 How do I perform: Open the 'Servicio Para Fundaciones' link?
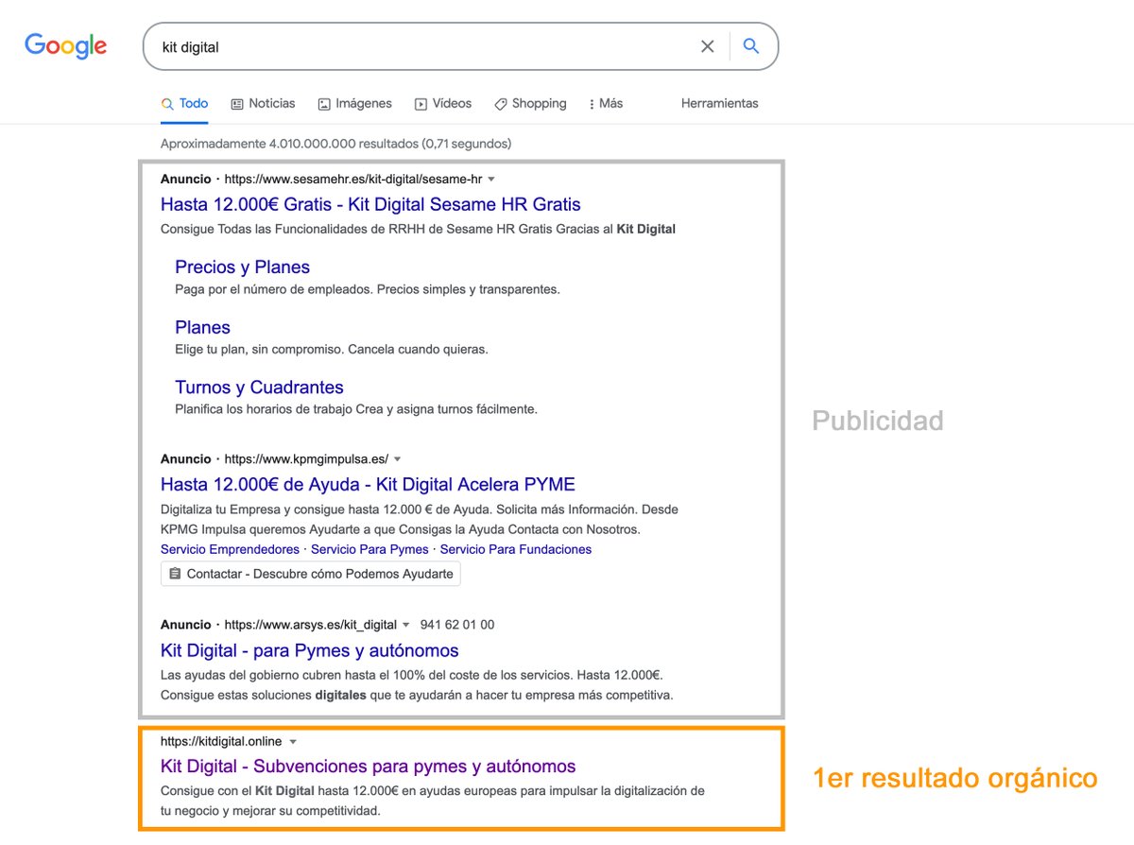(x=516, y=549)
